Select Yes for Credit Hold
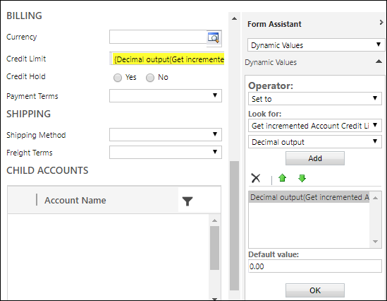 tap(118, 78)
